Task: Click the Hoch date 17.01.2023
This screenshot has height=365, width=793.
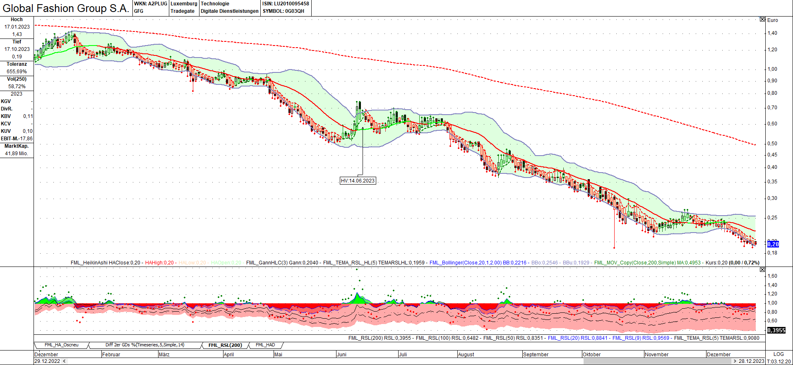Action: pos(17,27)
